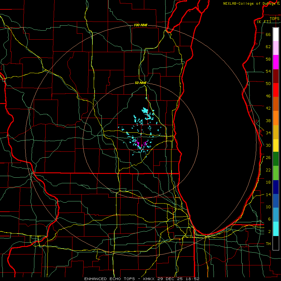Click the legend value '14'
Screen dimensions: 281x281
coord(268,195)
